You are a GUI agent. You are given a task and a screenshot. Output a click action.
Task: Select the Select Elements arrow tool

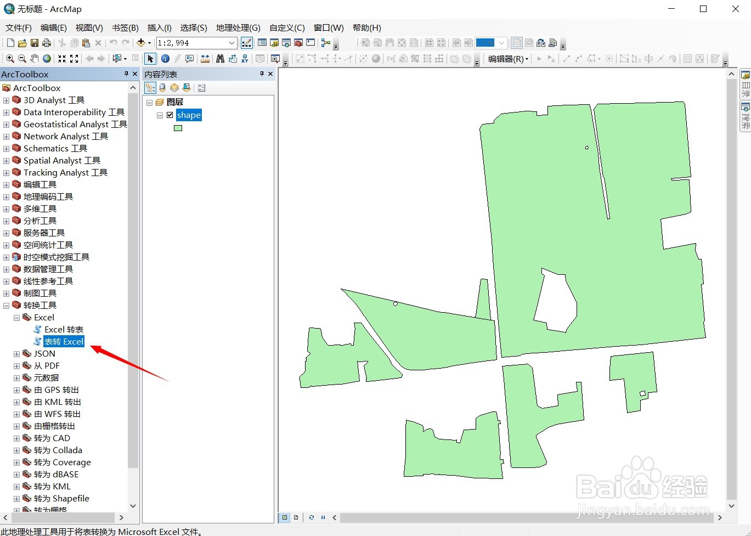pyautogui.click(x=150, y=59)
